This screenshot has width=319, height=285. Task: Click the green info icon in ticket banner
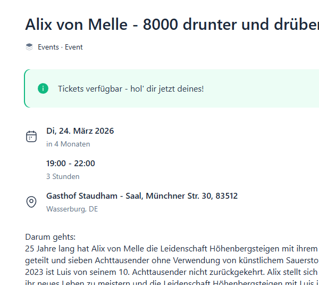click(43, 88)
